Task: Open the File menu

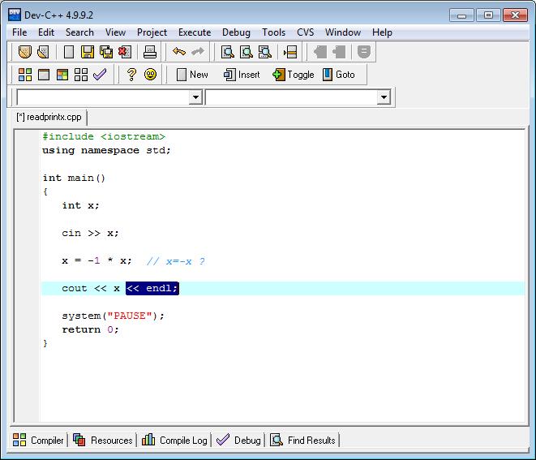Action: pos(19,32)
